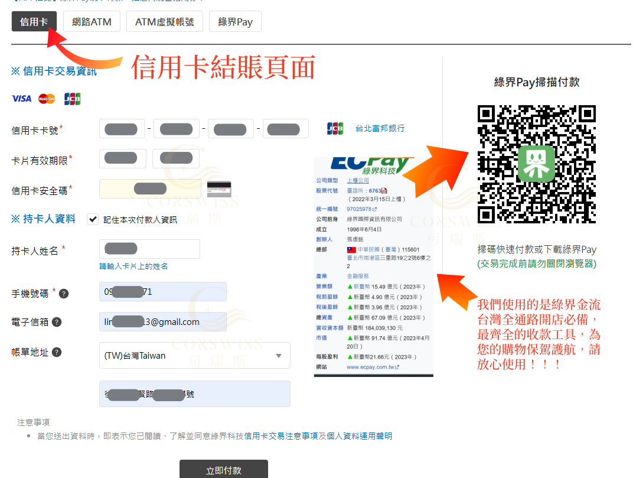The height and width of the screenshot is (478, 633).
Task: Click the flag icon beside 中華民國
Action: click(351, 250)
